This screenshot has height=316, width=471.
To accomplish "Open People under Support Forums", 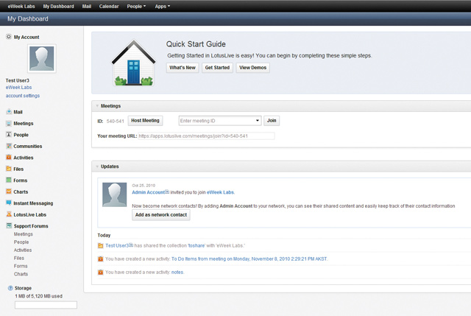I will point(21,242).
